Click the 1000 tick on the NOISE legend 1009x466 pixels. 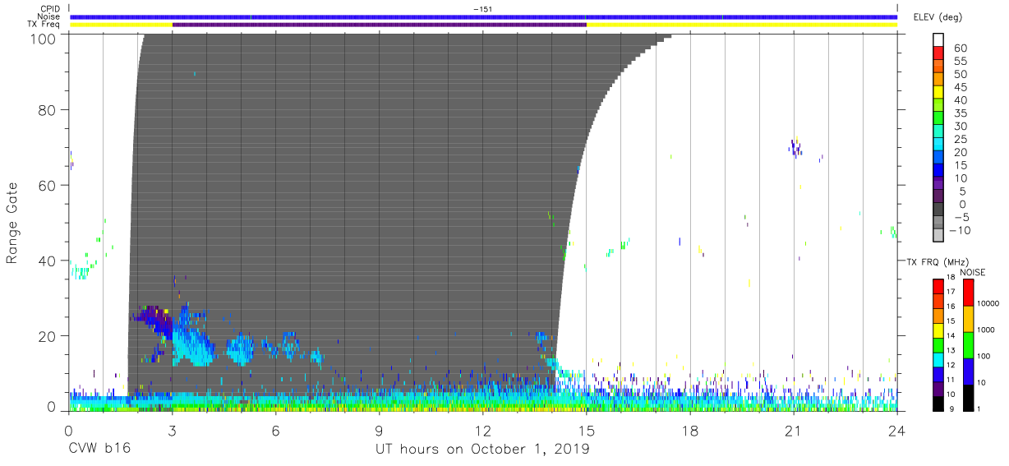coord(986,330)
